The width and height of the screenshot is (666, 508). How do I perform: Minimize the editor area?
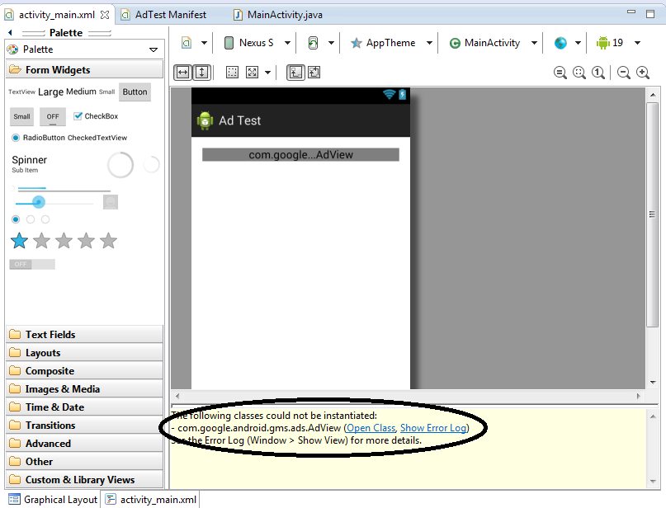(x=631, y=12)
